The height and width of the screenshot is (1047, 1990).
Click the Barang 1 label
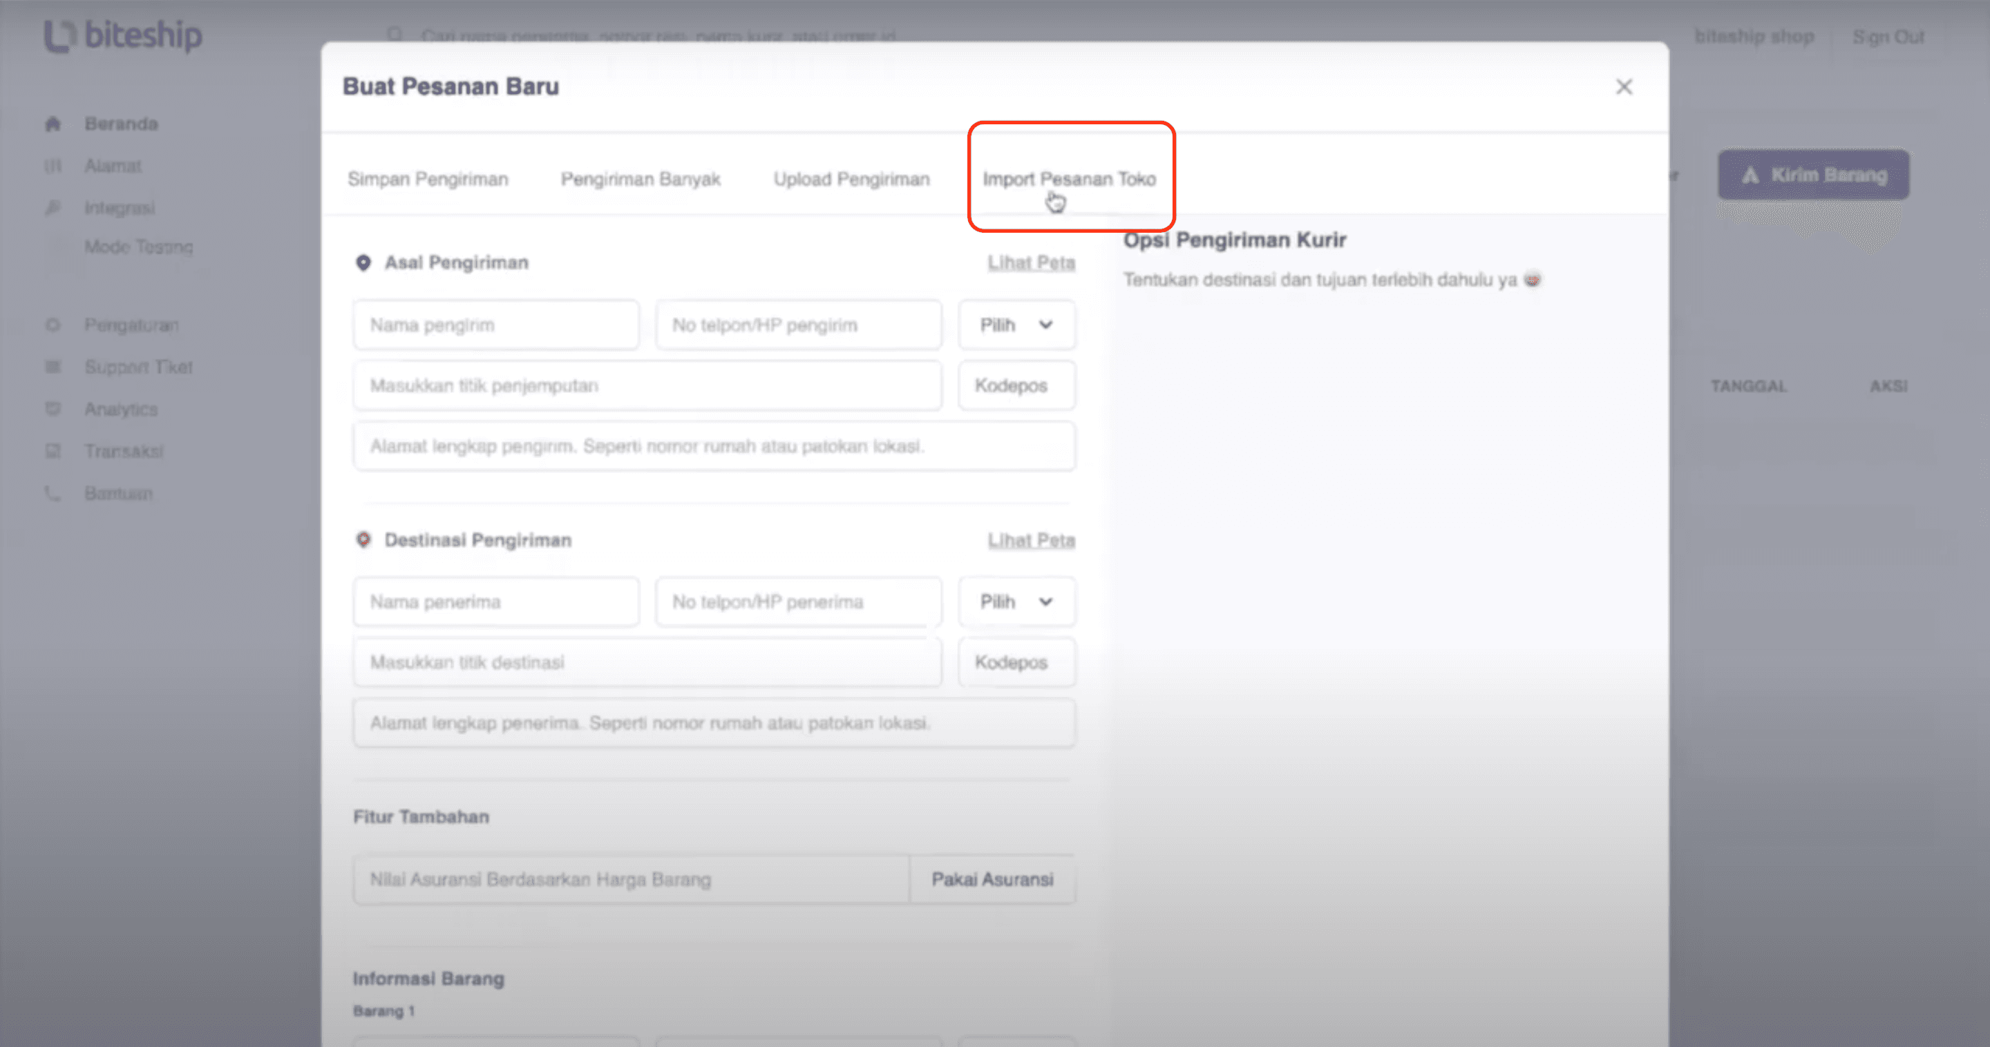[384, 1010]
